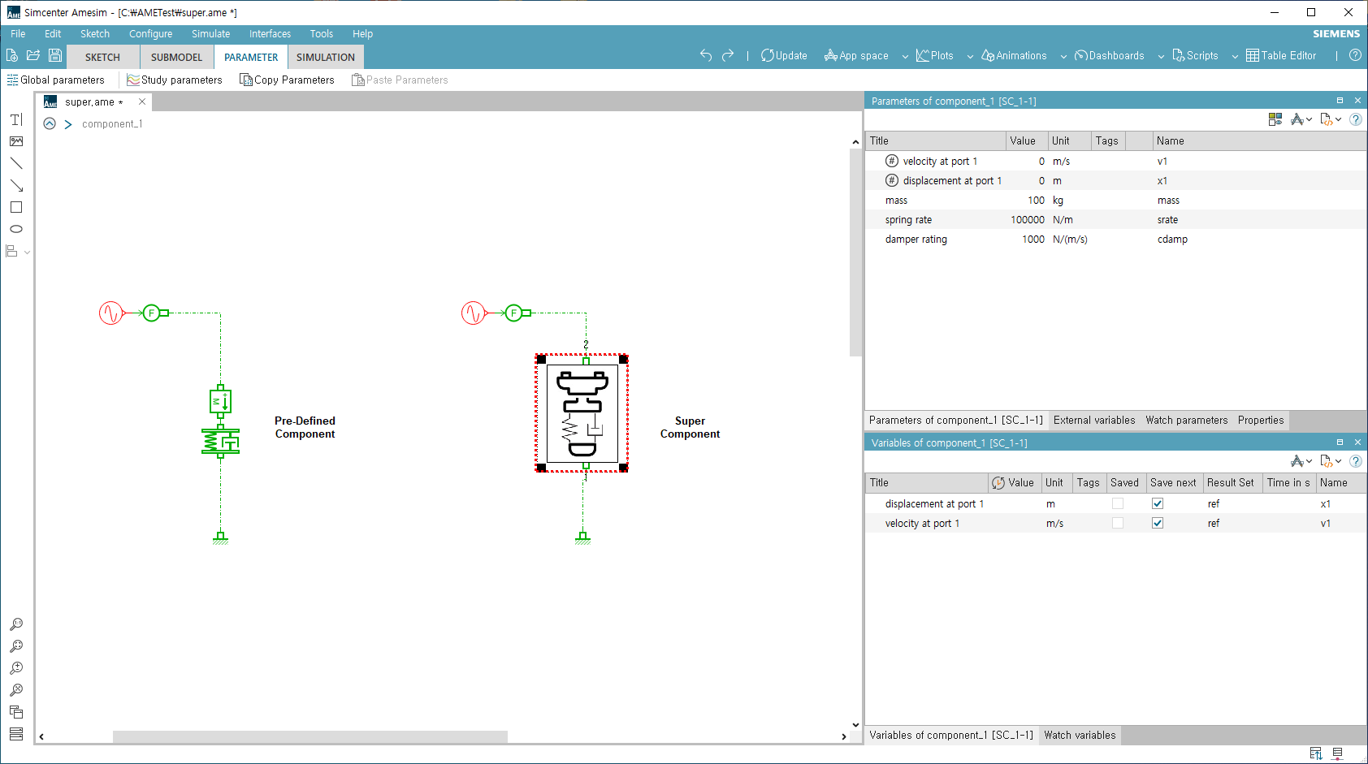Click the save file icon
The height and width of the screenshot is (764, 1368).
click(55, 55)
